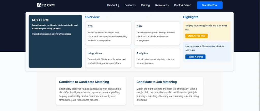Click the ATZ CRM logo
The width and height of the screenshot is (260, 111).
[46, 5]
